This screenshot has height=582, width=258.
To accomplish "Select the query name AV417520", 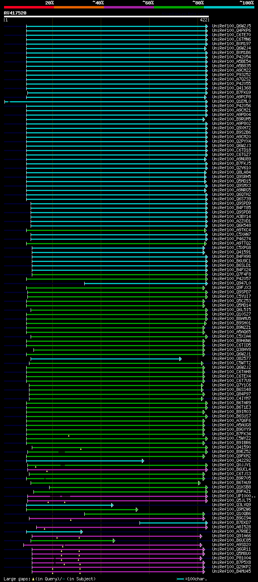I will (x=15, y=13).
